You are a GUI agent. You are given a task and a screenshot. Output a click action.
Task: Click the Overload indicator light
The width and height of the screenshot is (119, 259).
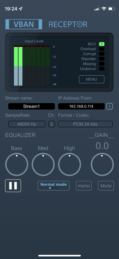coord(102,49)
